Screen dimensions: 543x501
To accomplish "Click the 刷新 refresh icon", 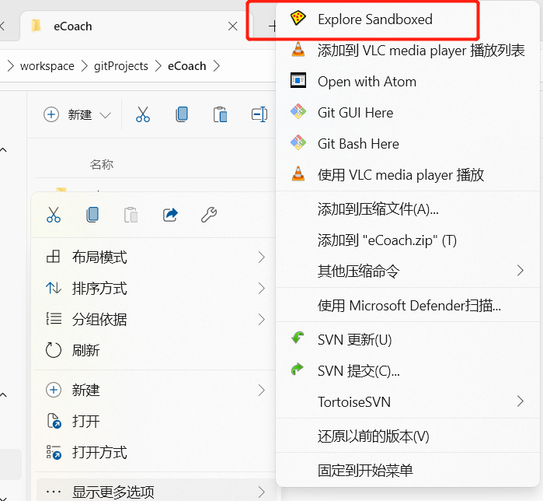I will tap(54, 350).
